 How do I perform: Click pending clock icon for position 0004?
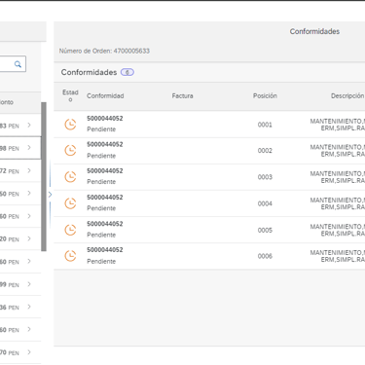click(x=70, y=203)
